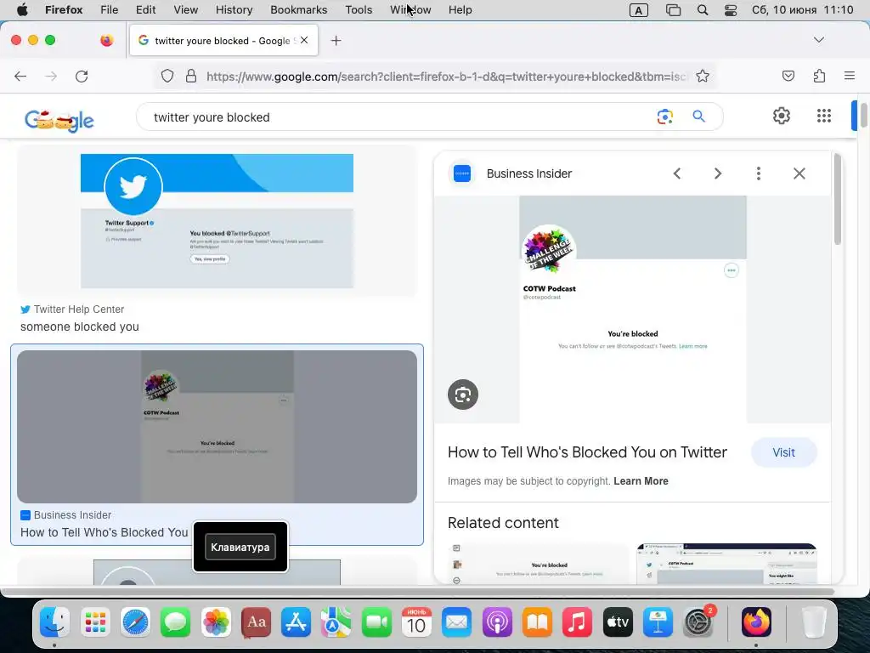
Task: Open App Store from the Dock
Action: [296, 622]
